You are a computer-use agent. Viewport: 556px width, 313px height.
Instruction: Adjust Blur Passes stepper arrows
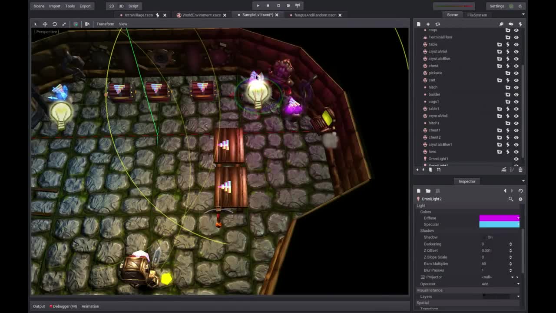pos(510,270)
